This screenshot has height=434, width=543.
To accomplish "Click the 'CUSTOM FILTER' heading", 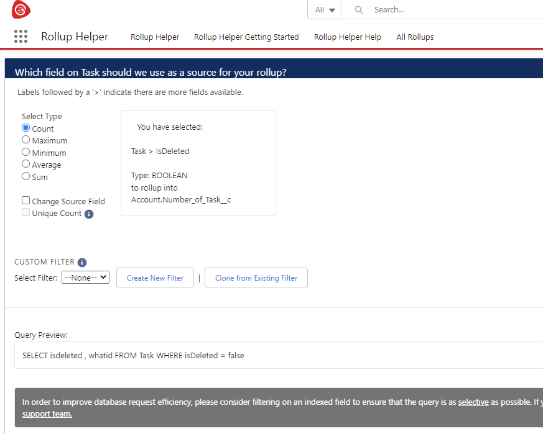I will tap(44, 262).
